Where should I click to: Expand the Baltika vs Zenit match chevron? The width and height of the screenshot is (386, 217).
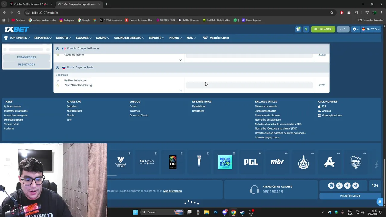tap(180, 90)
